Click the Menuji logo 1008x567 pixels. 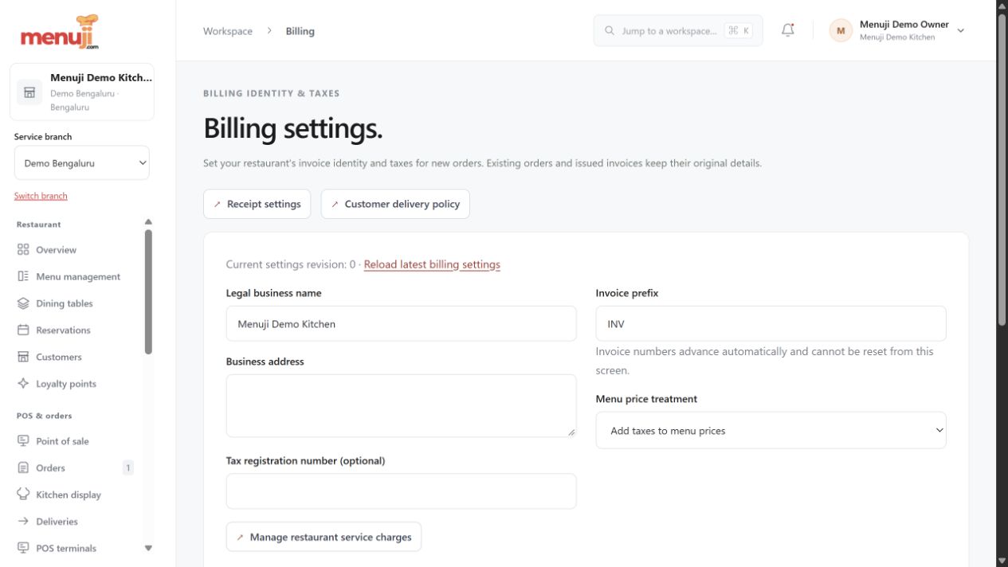(61, 33)
